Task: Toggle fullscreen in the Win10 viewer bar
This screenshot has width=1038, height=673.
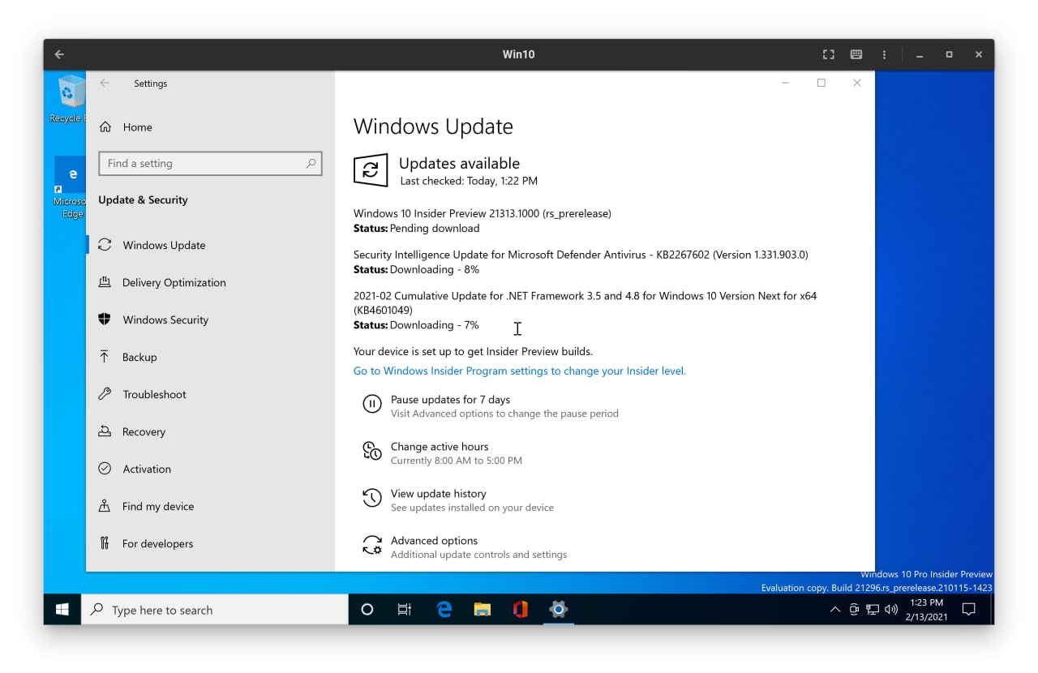Action: (x=828, y=54)
